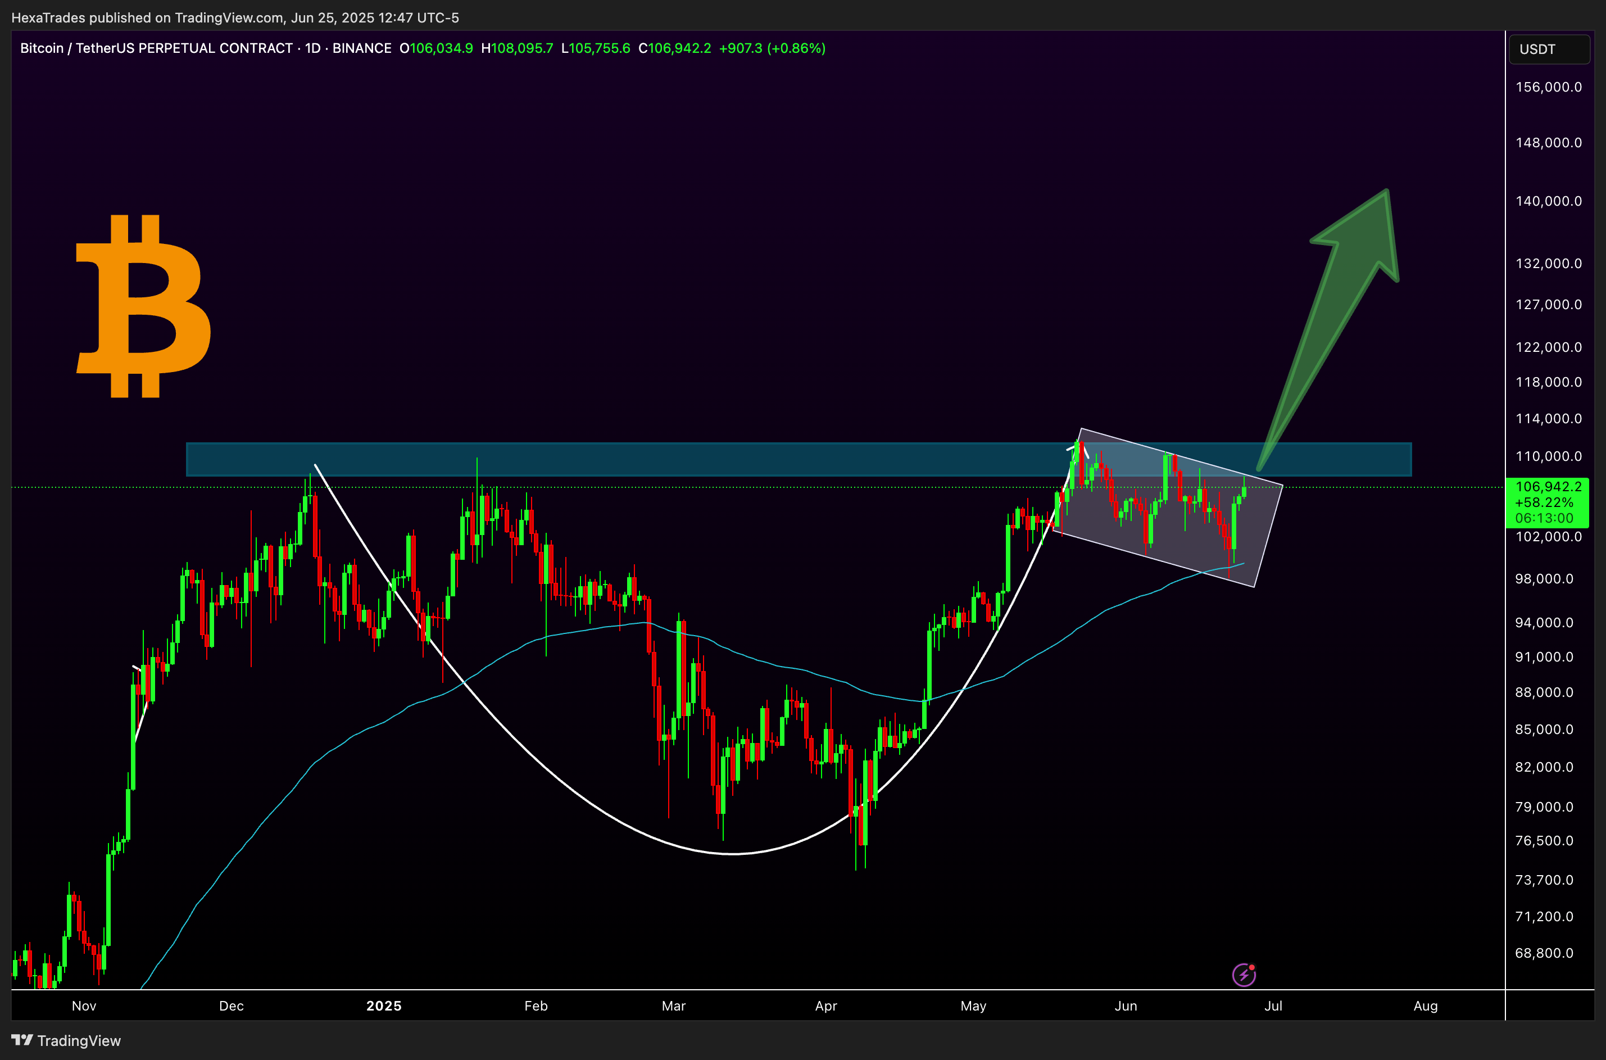Click the 132,000.0 price axis label
The height and width of the screenshot is (1060, 1606).
tap(1549, 264)
